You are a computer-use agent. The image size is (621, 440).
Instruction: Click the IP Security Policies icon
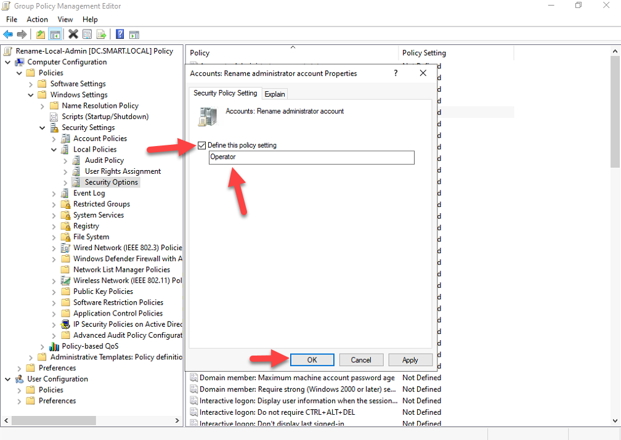point(66,324)
